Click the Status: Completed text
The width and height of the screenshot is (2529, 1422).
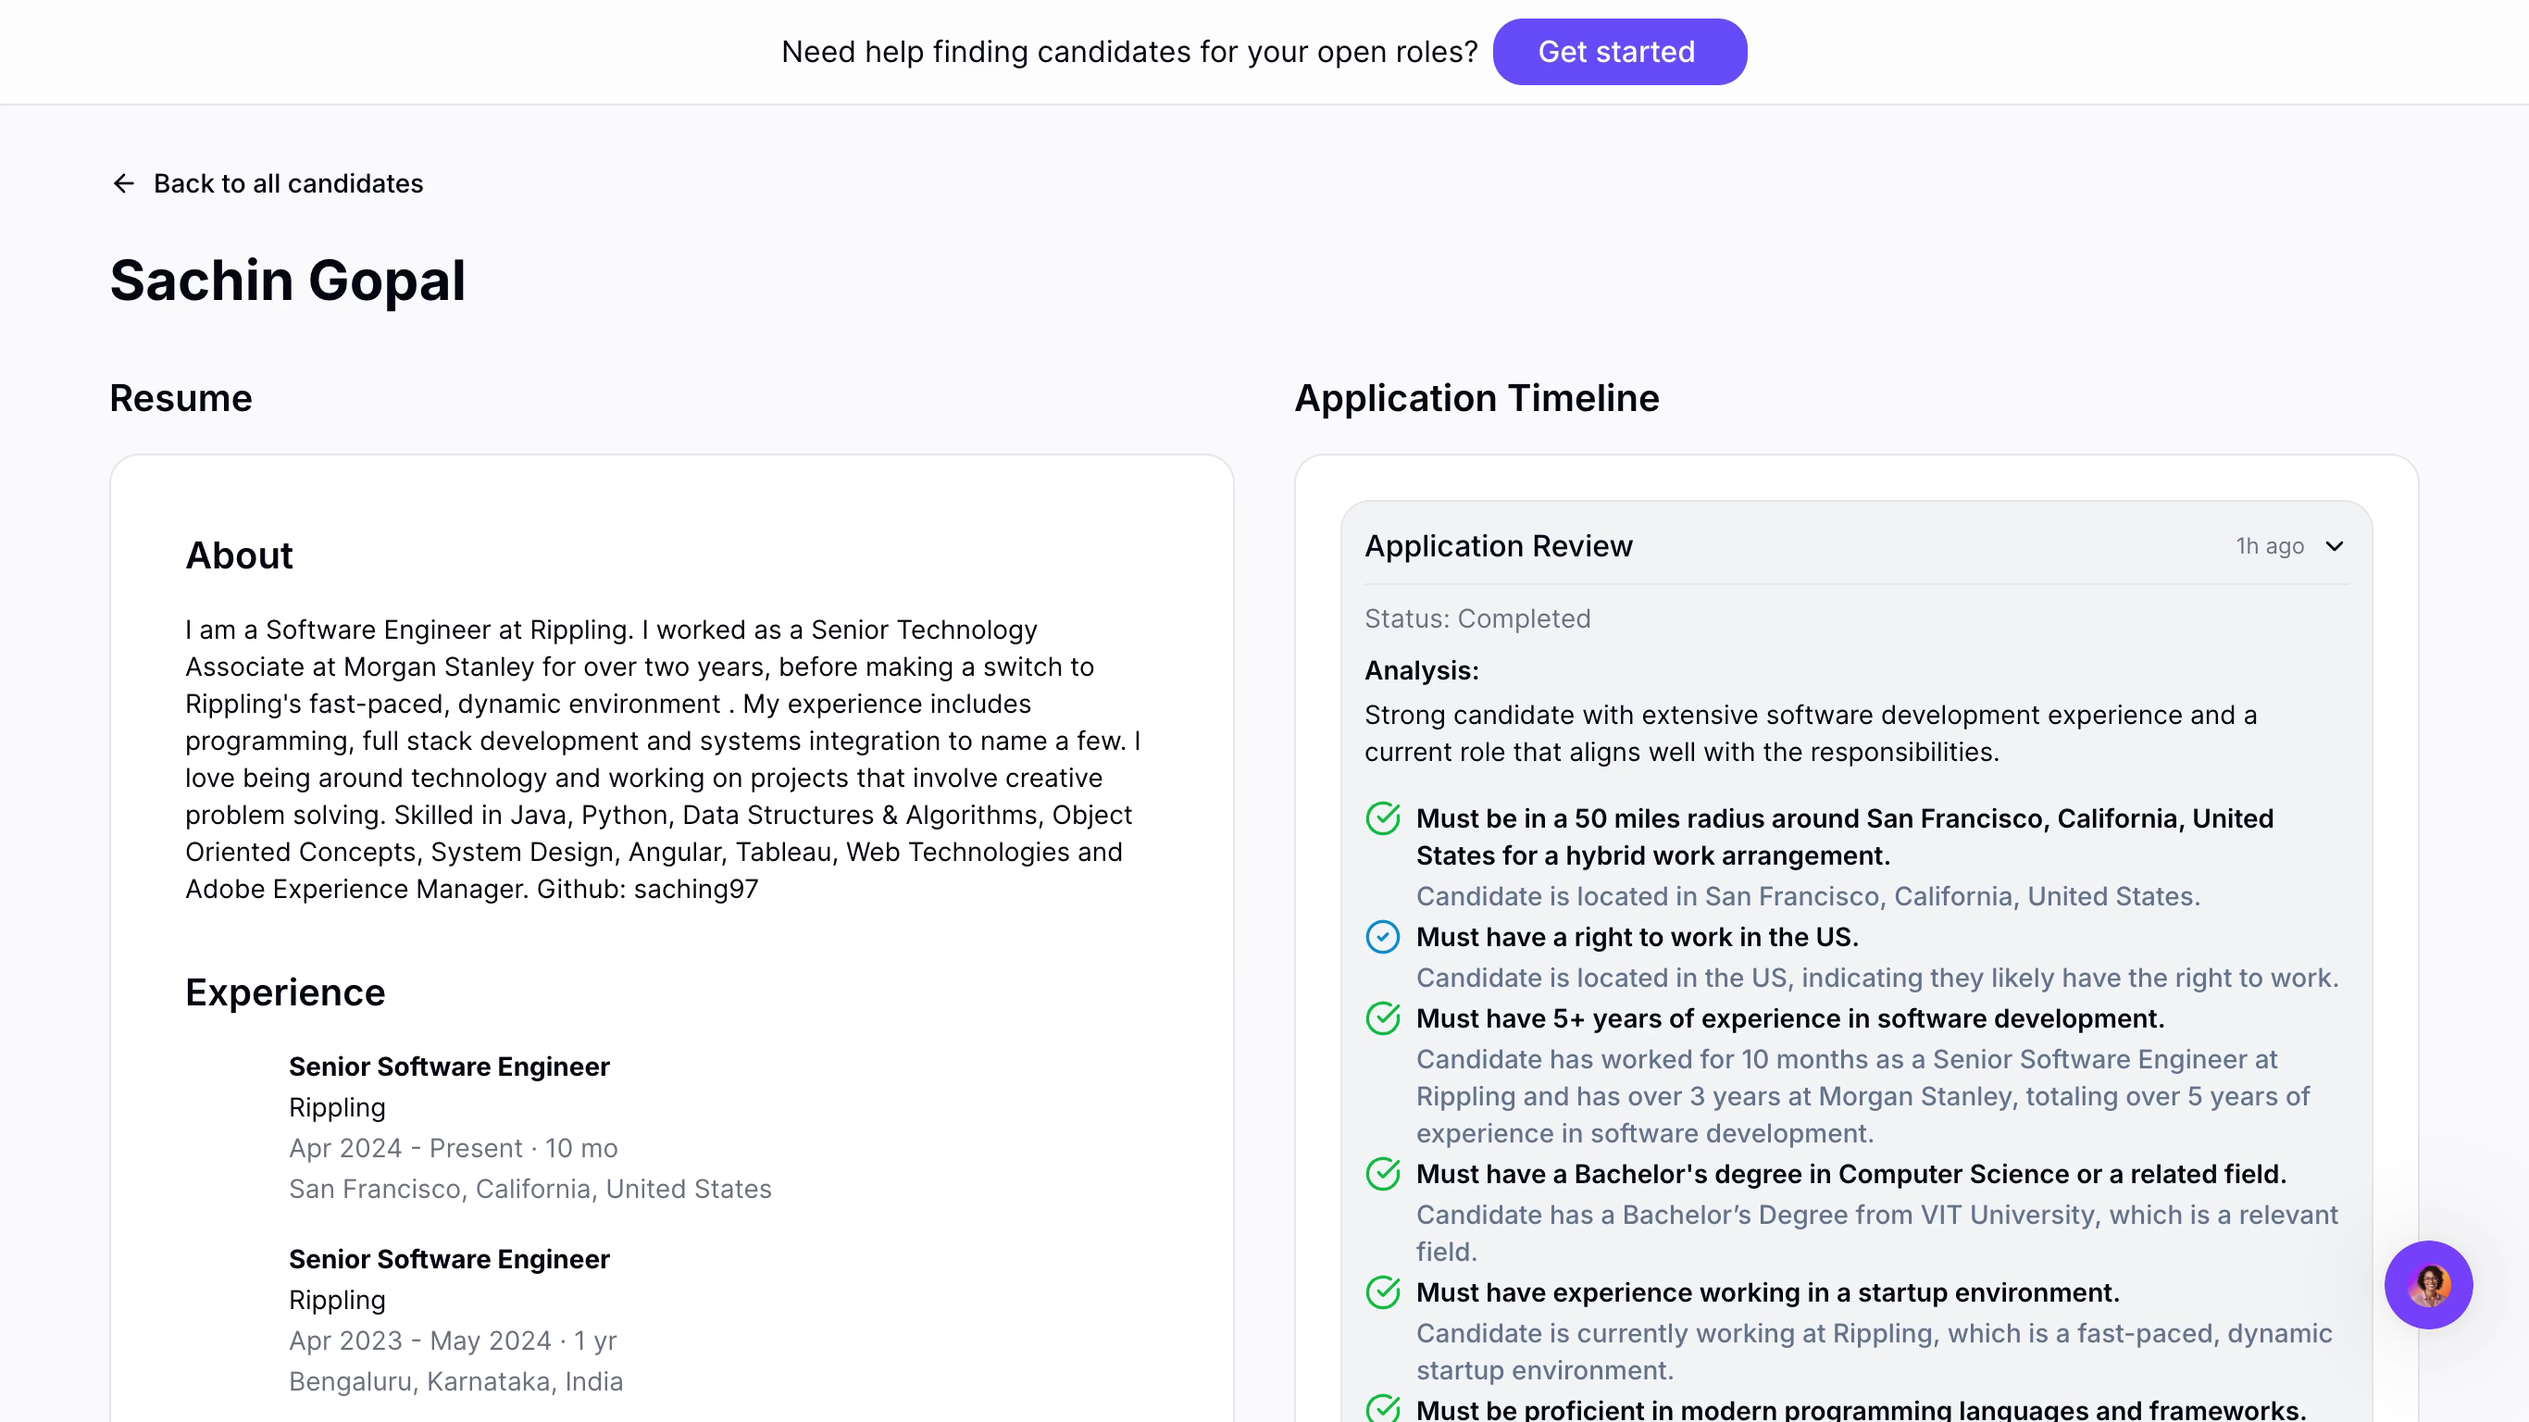[x=1476, y=618]
